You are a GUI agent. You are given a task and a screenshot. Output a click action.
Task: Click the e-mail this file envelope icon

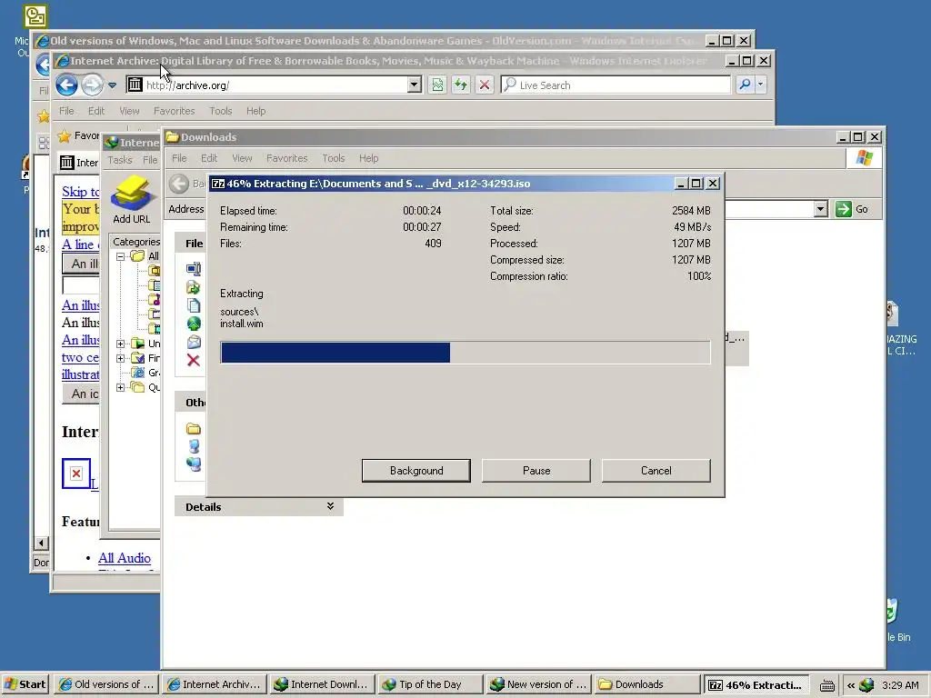194,342
